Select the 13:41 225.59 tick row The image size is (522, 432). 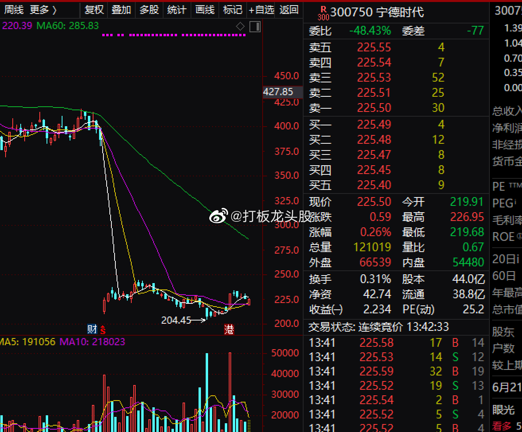coord(396,371)
